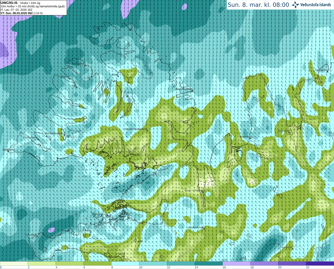Viewport: 334px width, 269px height.
Task: Click the Steingrímsfjarðarheiði station marker
Action: click(x=147, y=130)
